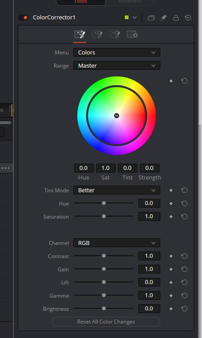Viewport: 202px width, 338px height.
Task: Open the Channel dropdown showing RGB
Action: point(117,243)
